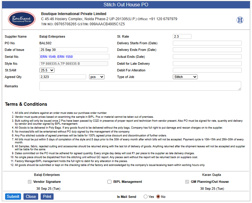
Task: Click the Style No. field
Action: point(74,64)
